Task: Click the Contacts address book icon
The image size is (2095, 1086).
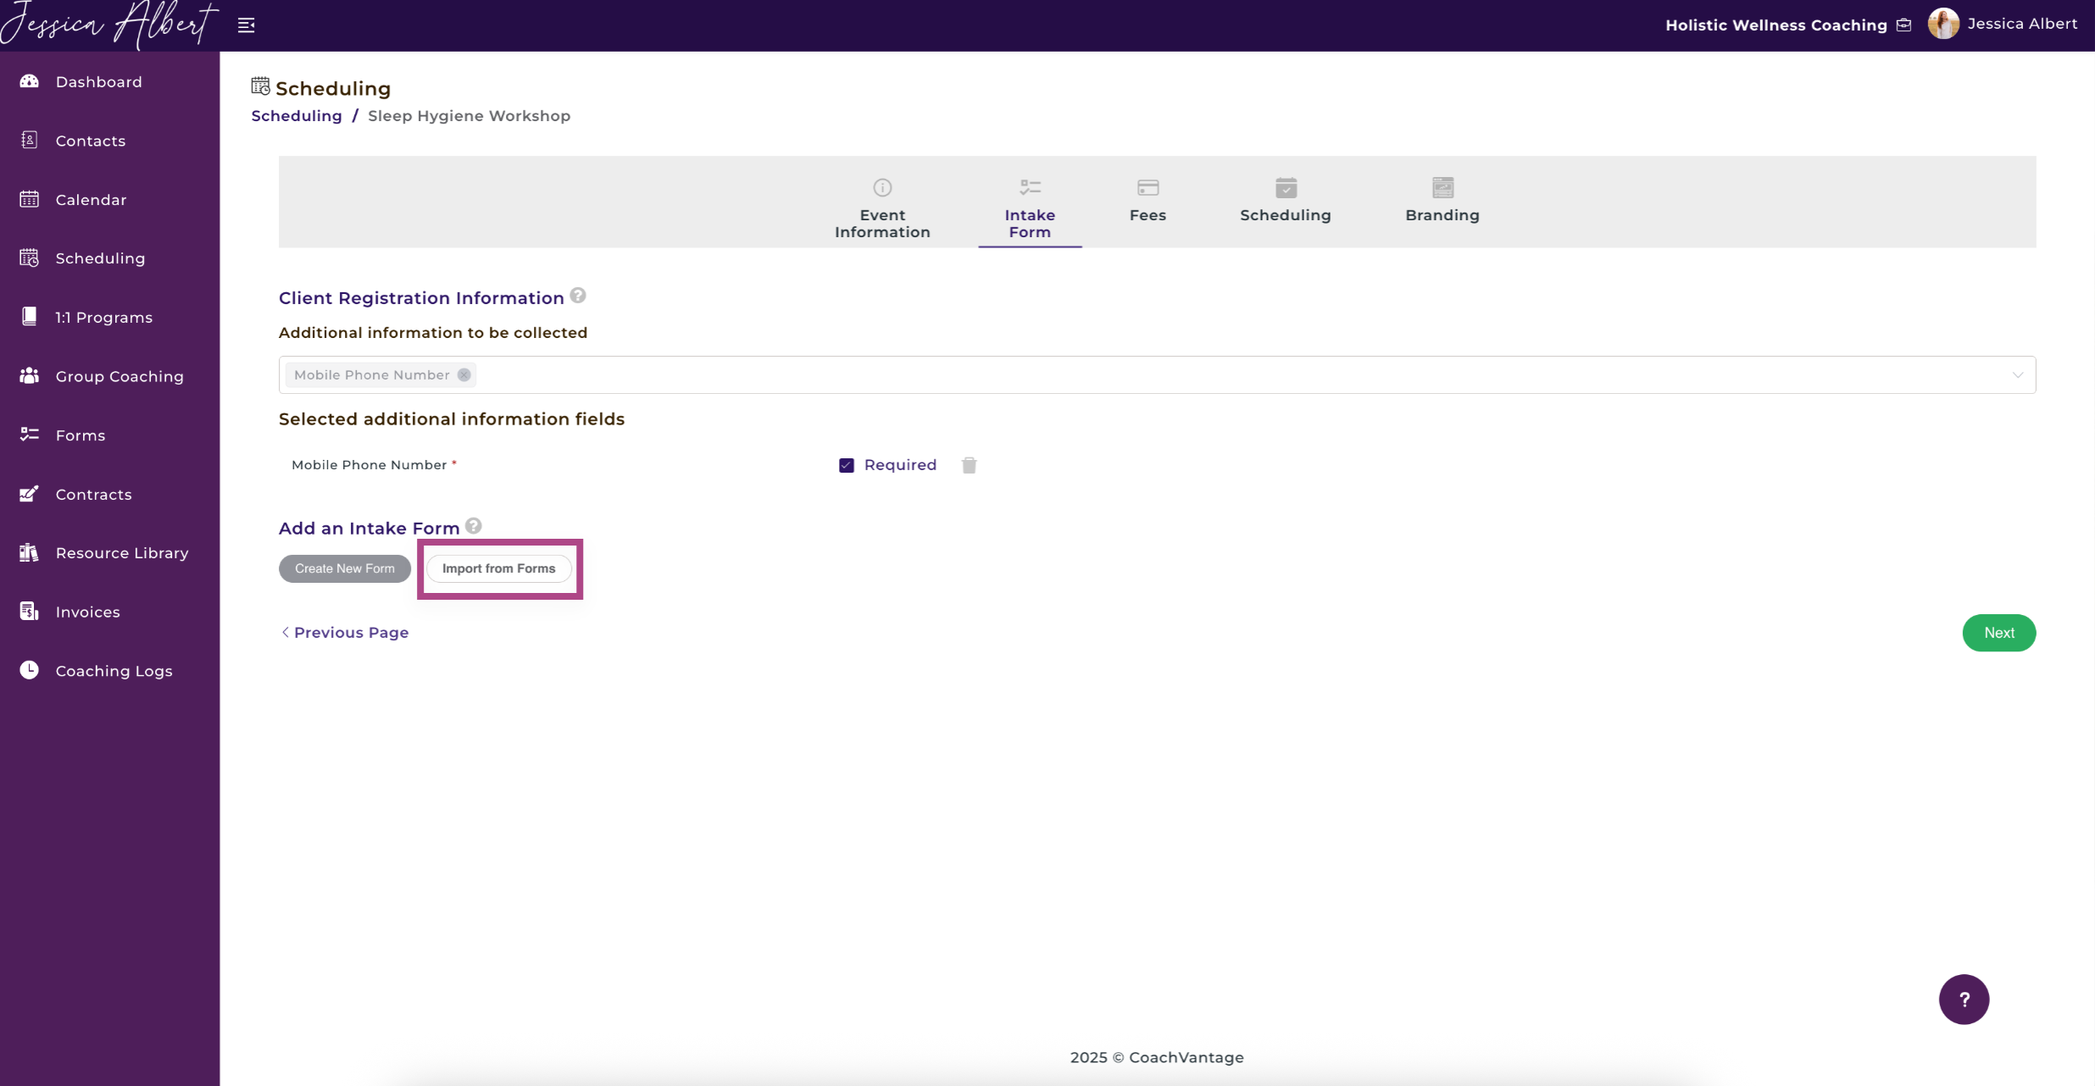Action: click(x=30, y=140)
